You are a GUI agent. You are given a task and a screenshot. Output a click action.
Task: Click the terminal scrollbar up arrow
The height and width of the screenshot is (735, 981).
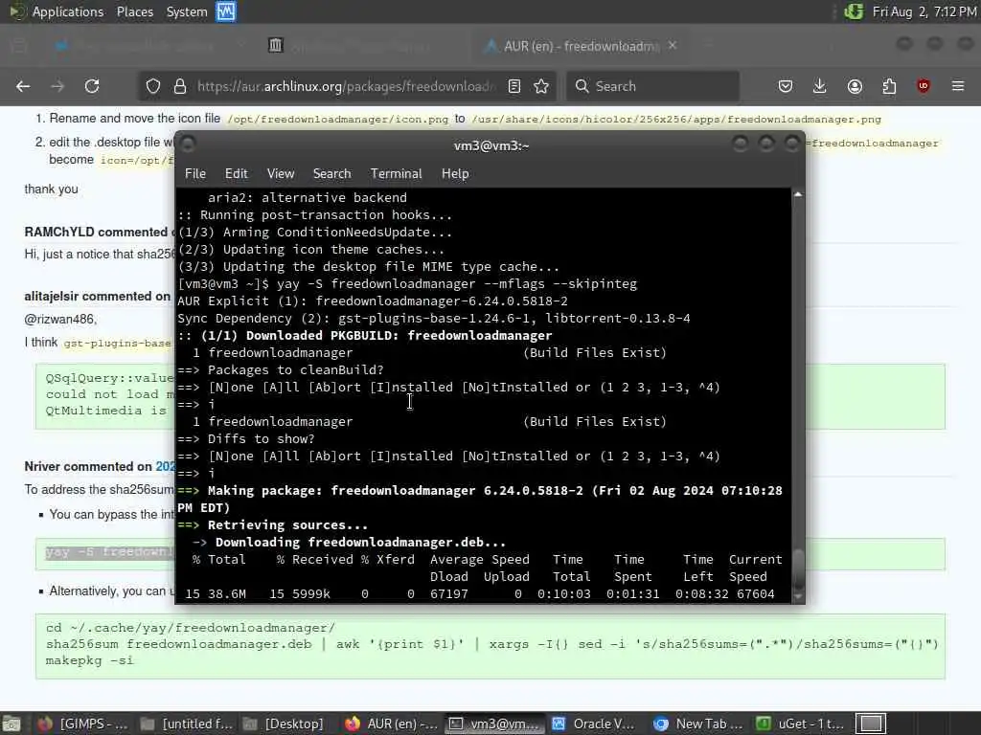(798, 195)
